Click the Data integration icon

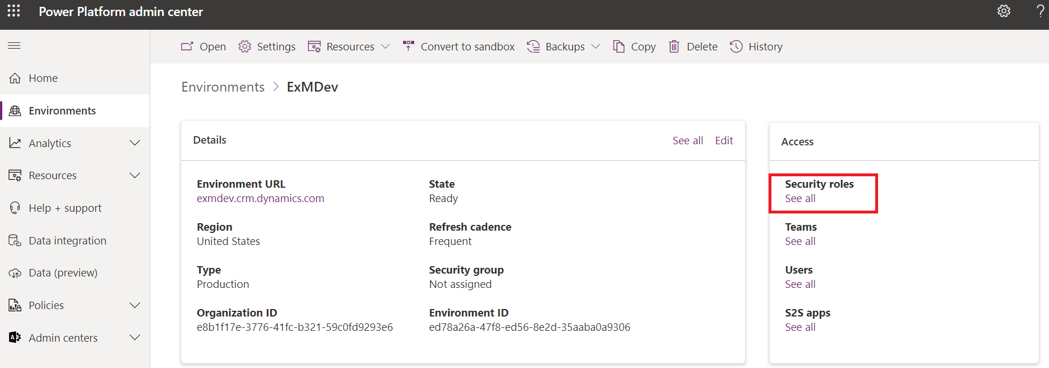15,240
